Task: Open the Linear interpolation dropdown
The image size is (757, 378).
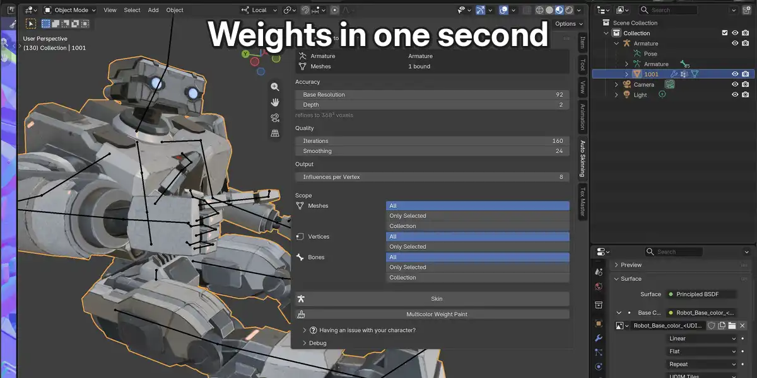Action: [x=702, y=339]
